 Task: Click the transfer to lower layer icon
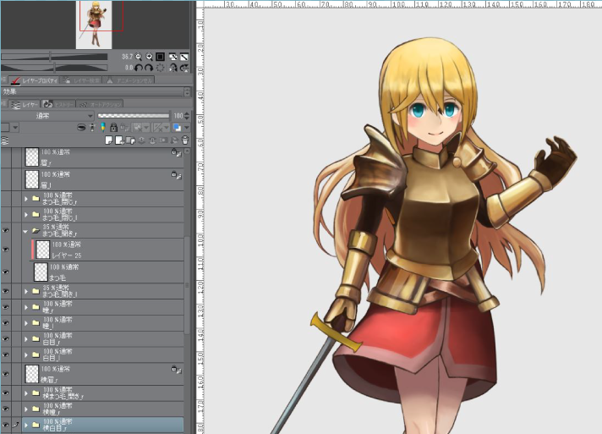pos(141,140)
